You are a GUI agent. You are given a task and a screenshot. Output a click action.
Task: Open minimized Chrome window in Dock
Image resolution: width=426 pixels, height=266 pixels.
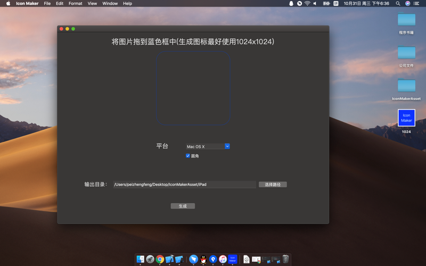[x=256, y=260]
